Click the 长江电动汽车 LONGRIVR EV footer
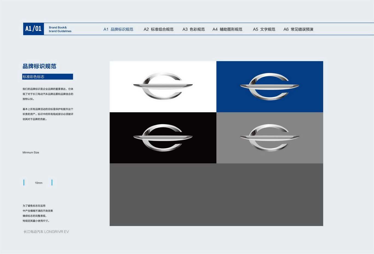This screenshot has width=374, height=254. point(46,232)
